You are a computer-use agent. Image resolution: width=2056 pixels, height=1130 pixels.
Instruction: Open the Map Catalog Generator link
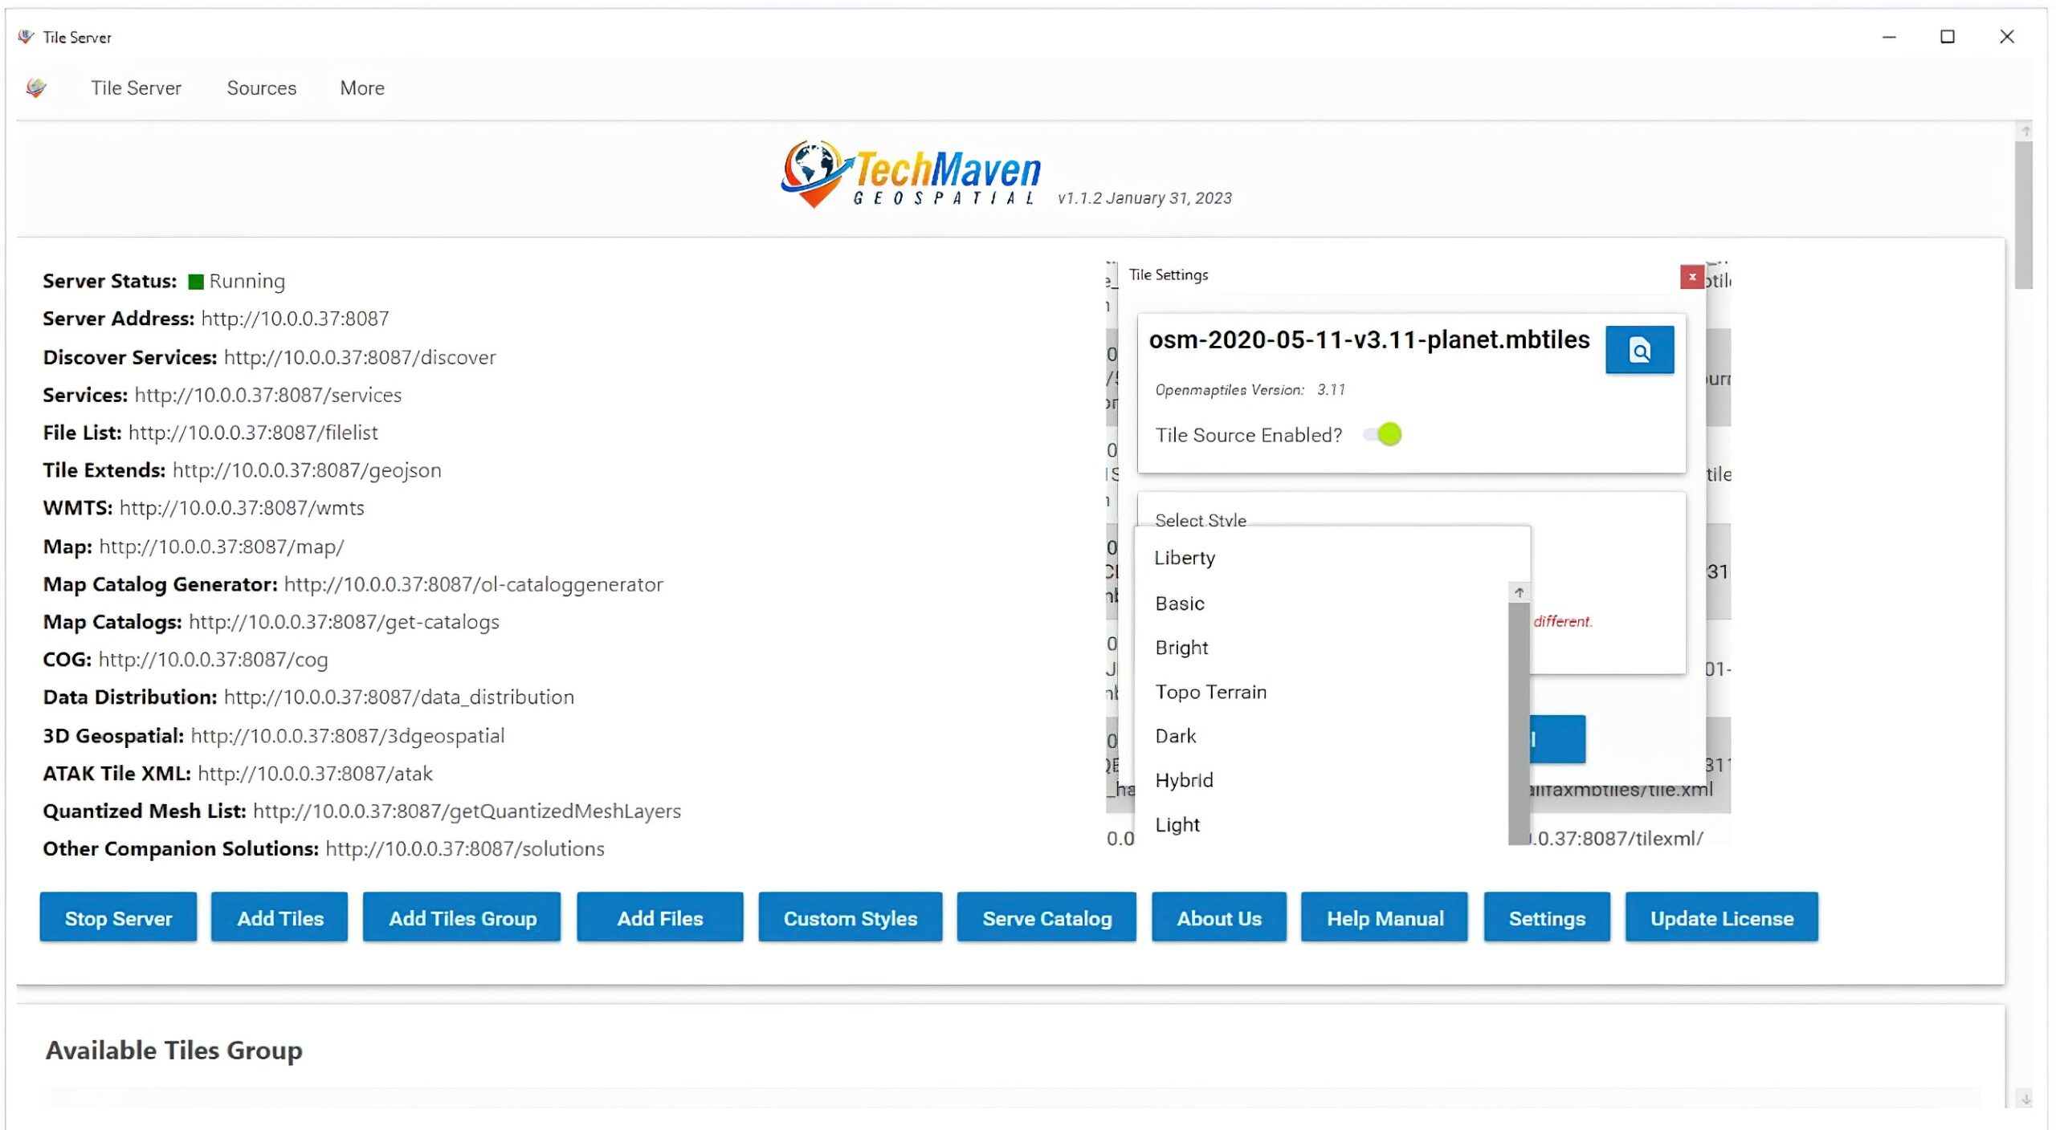tap(474, 584)
